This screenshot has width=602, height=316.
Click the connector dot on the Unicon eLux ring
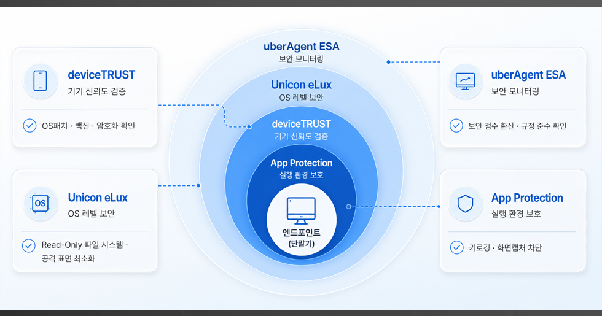click(x=198, y=185)
